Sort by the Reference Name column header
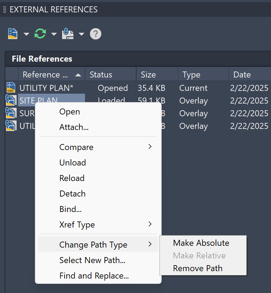Viewport: 271px width, 293px height. 46,75
